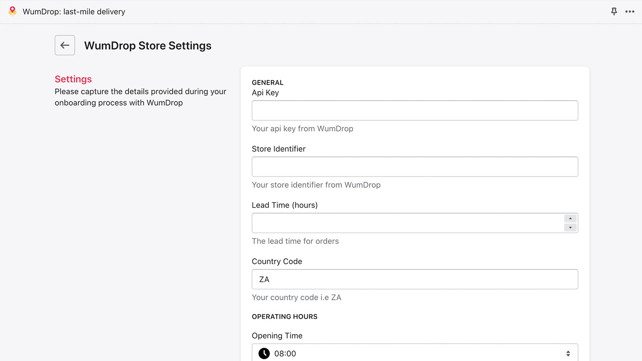Screen dimensions: 642x361
Task: Click the Api Key field label
Action: pyautogui.click(x=265, y=93)
